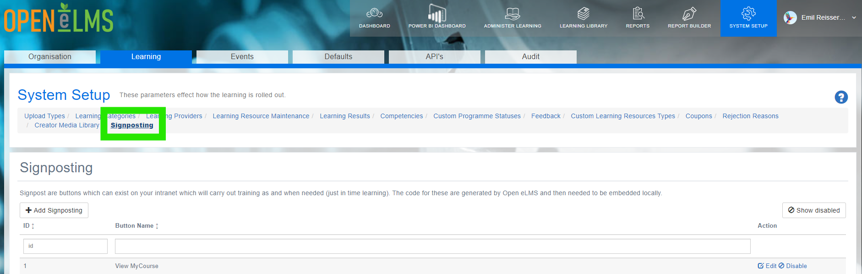The height and width of the screenshot is (274, 862).
Task: Select the View MyCourse row text
Action: 137,266
